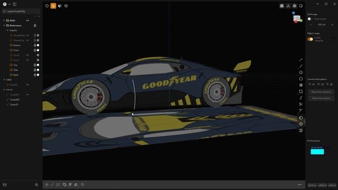
Task: Select the Box solid tool
Action: 301,124
